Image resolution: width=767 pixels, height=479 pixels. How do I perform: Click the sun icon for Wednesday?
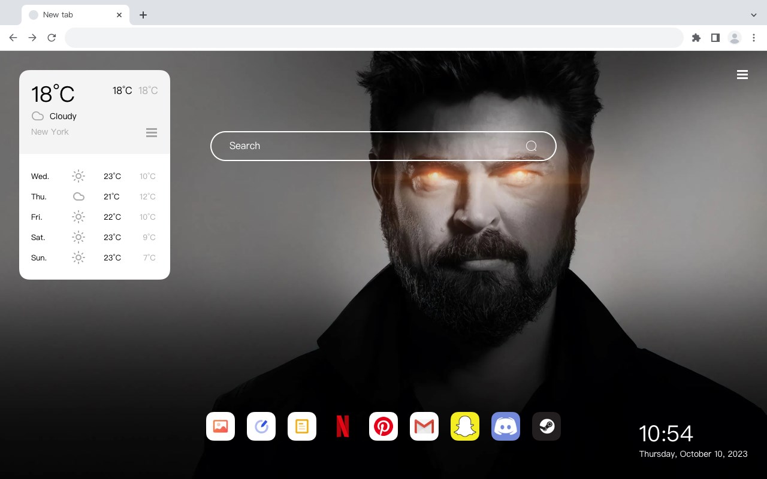pos(78,176)
